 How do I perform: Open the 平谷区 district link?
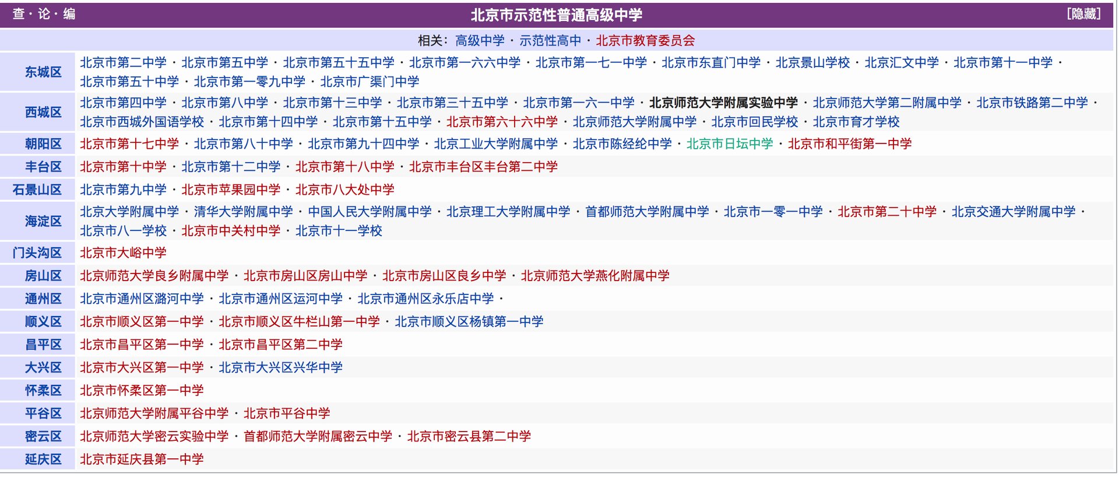pos(43,413)
